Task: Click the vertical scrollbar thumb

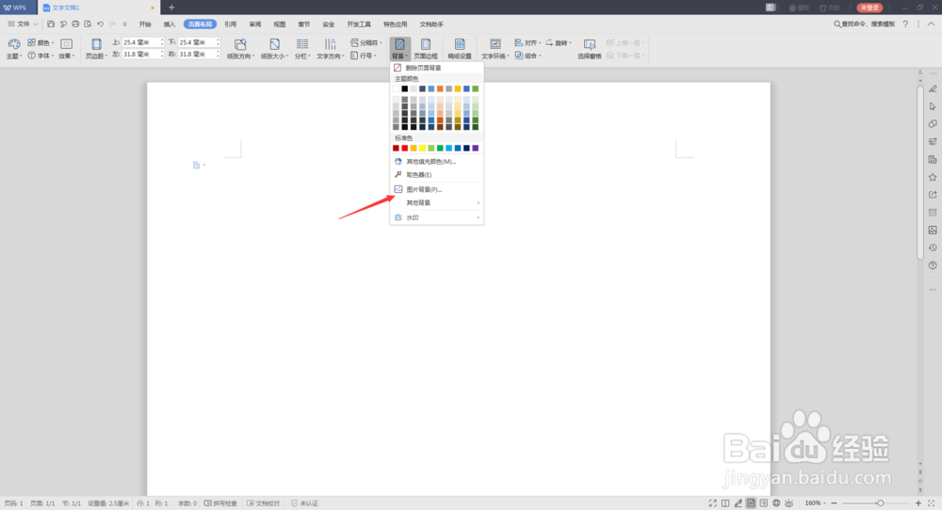Action: pyautogui.click(x=919, y=173)
